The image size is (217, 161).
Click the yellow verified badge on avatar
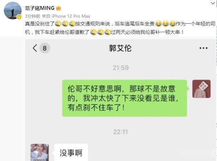(x=19, y=17)
